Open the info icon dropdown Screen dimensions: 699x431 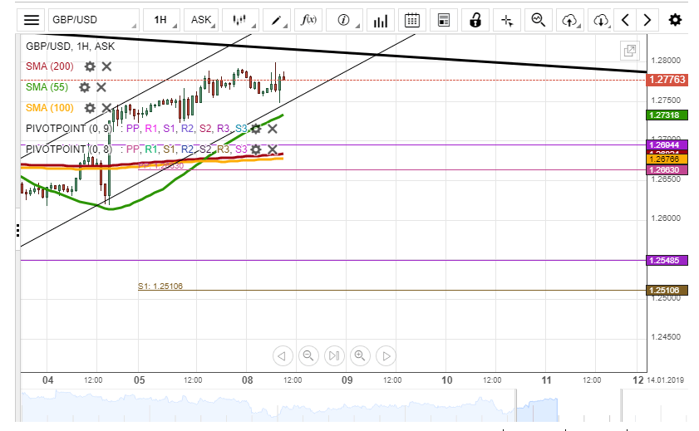tap(344, 20)
